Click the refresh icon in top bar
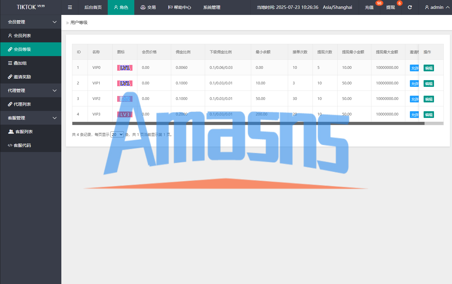This screenshot has width=452, height=284. coord(410,7)
